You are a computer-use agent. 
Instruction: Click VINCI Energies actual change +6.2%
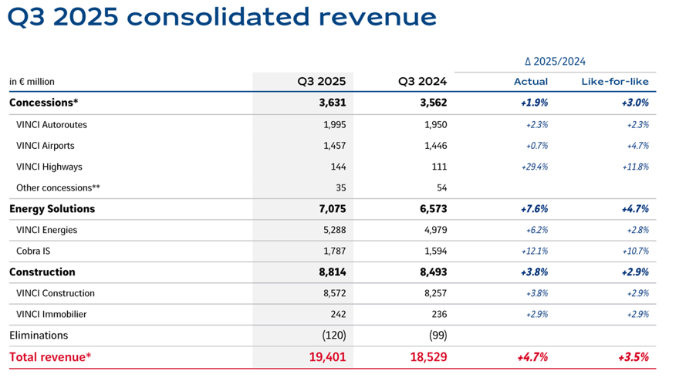click(537, 230)
